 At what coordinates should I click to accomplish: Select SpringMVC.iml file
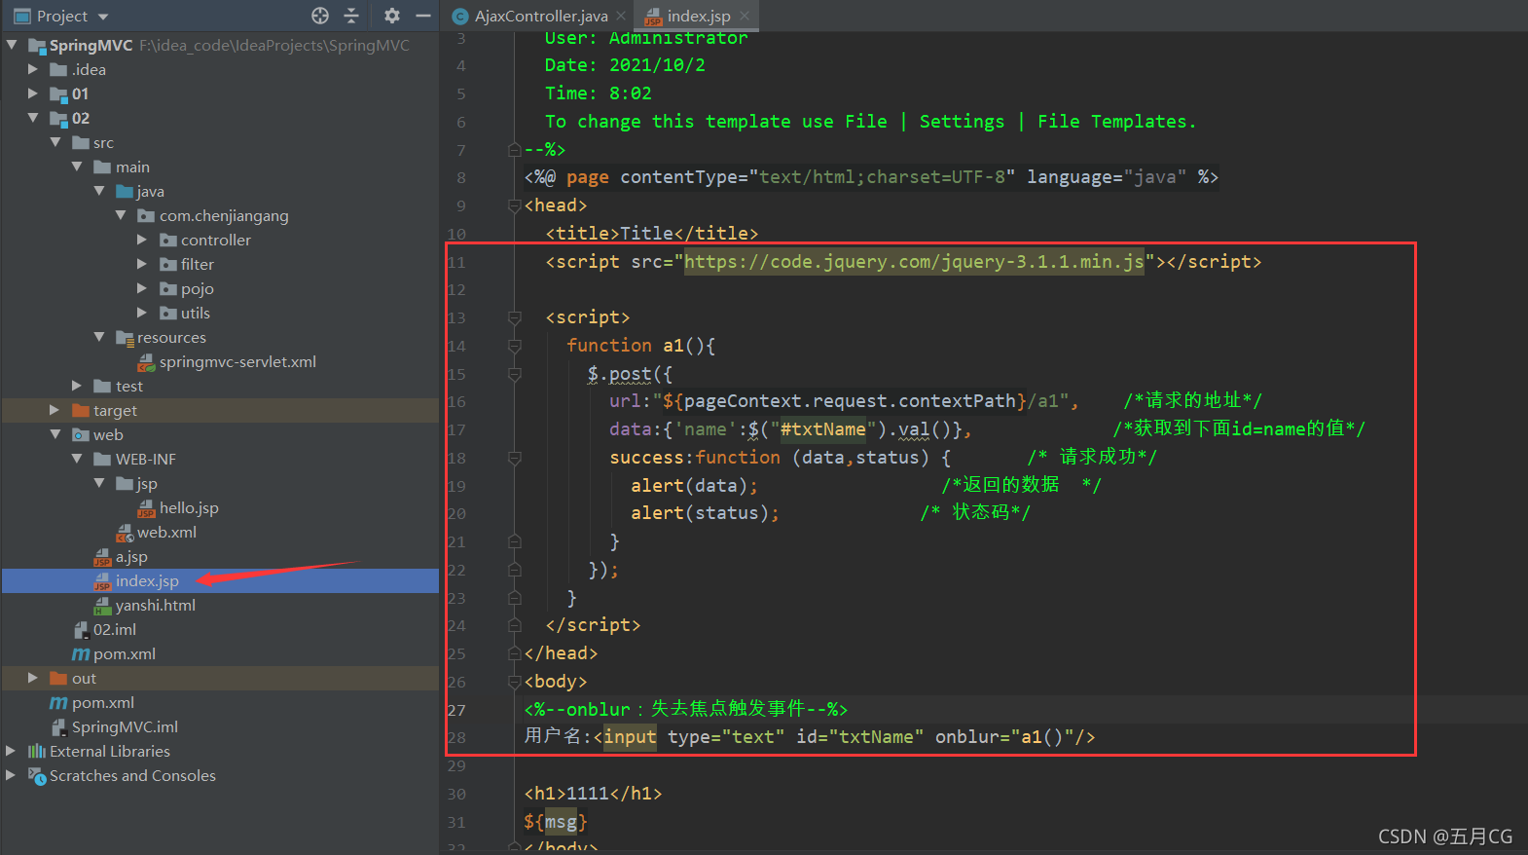[125, 726]
